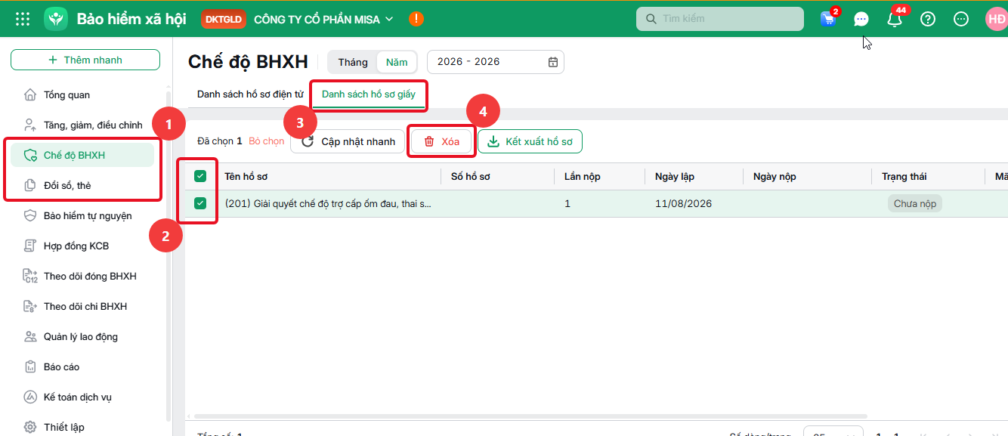Open the (201) Giải quyết chế độ record name
This screenshot has height=436, width=1008.
(x=329, y=204)
